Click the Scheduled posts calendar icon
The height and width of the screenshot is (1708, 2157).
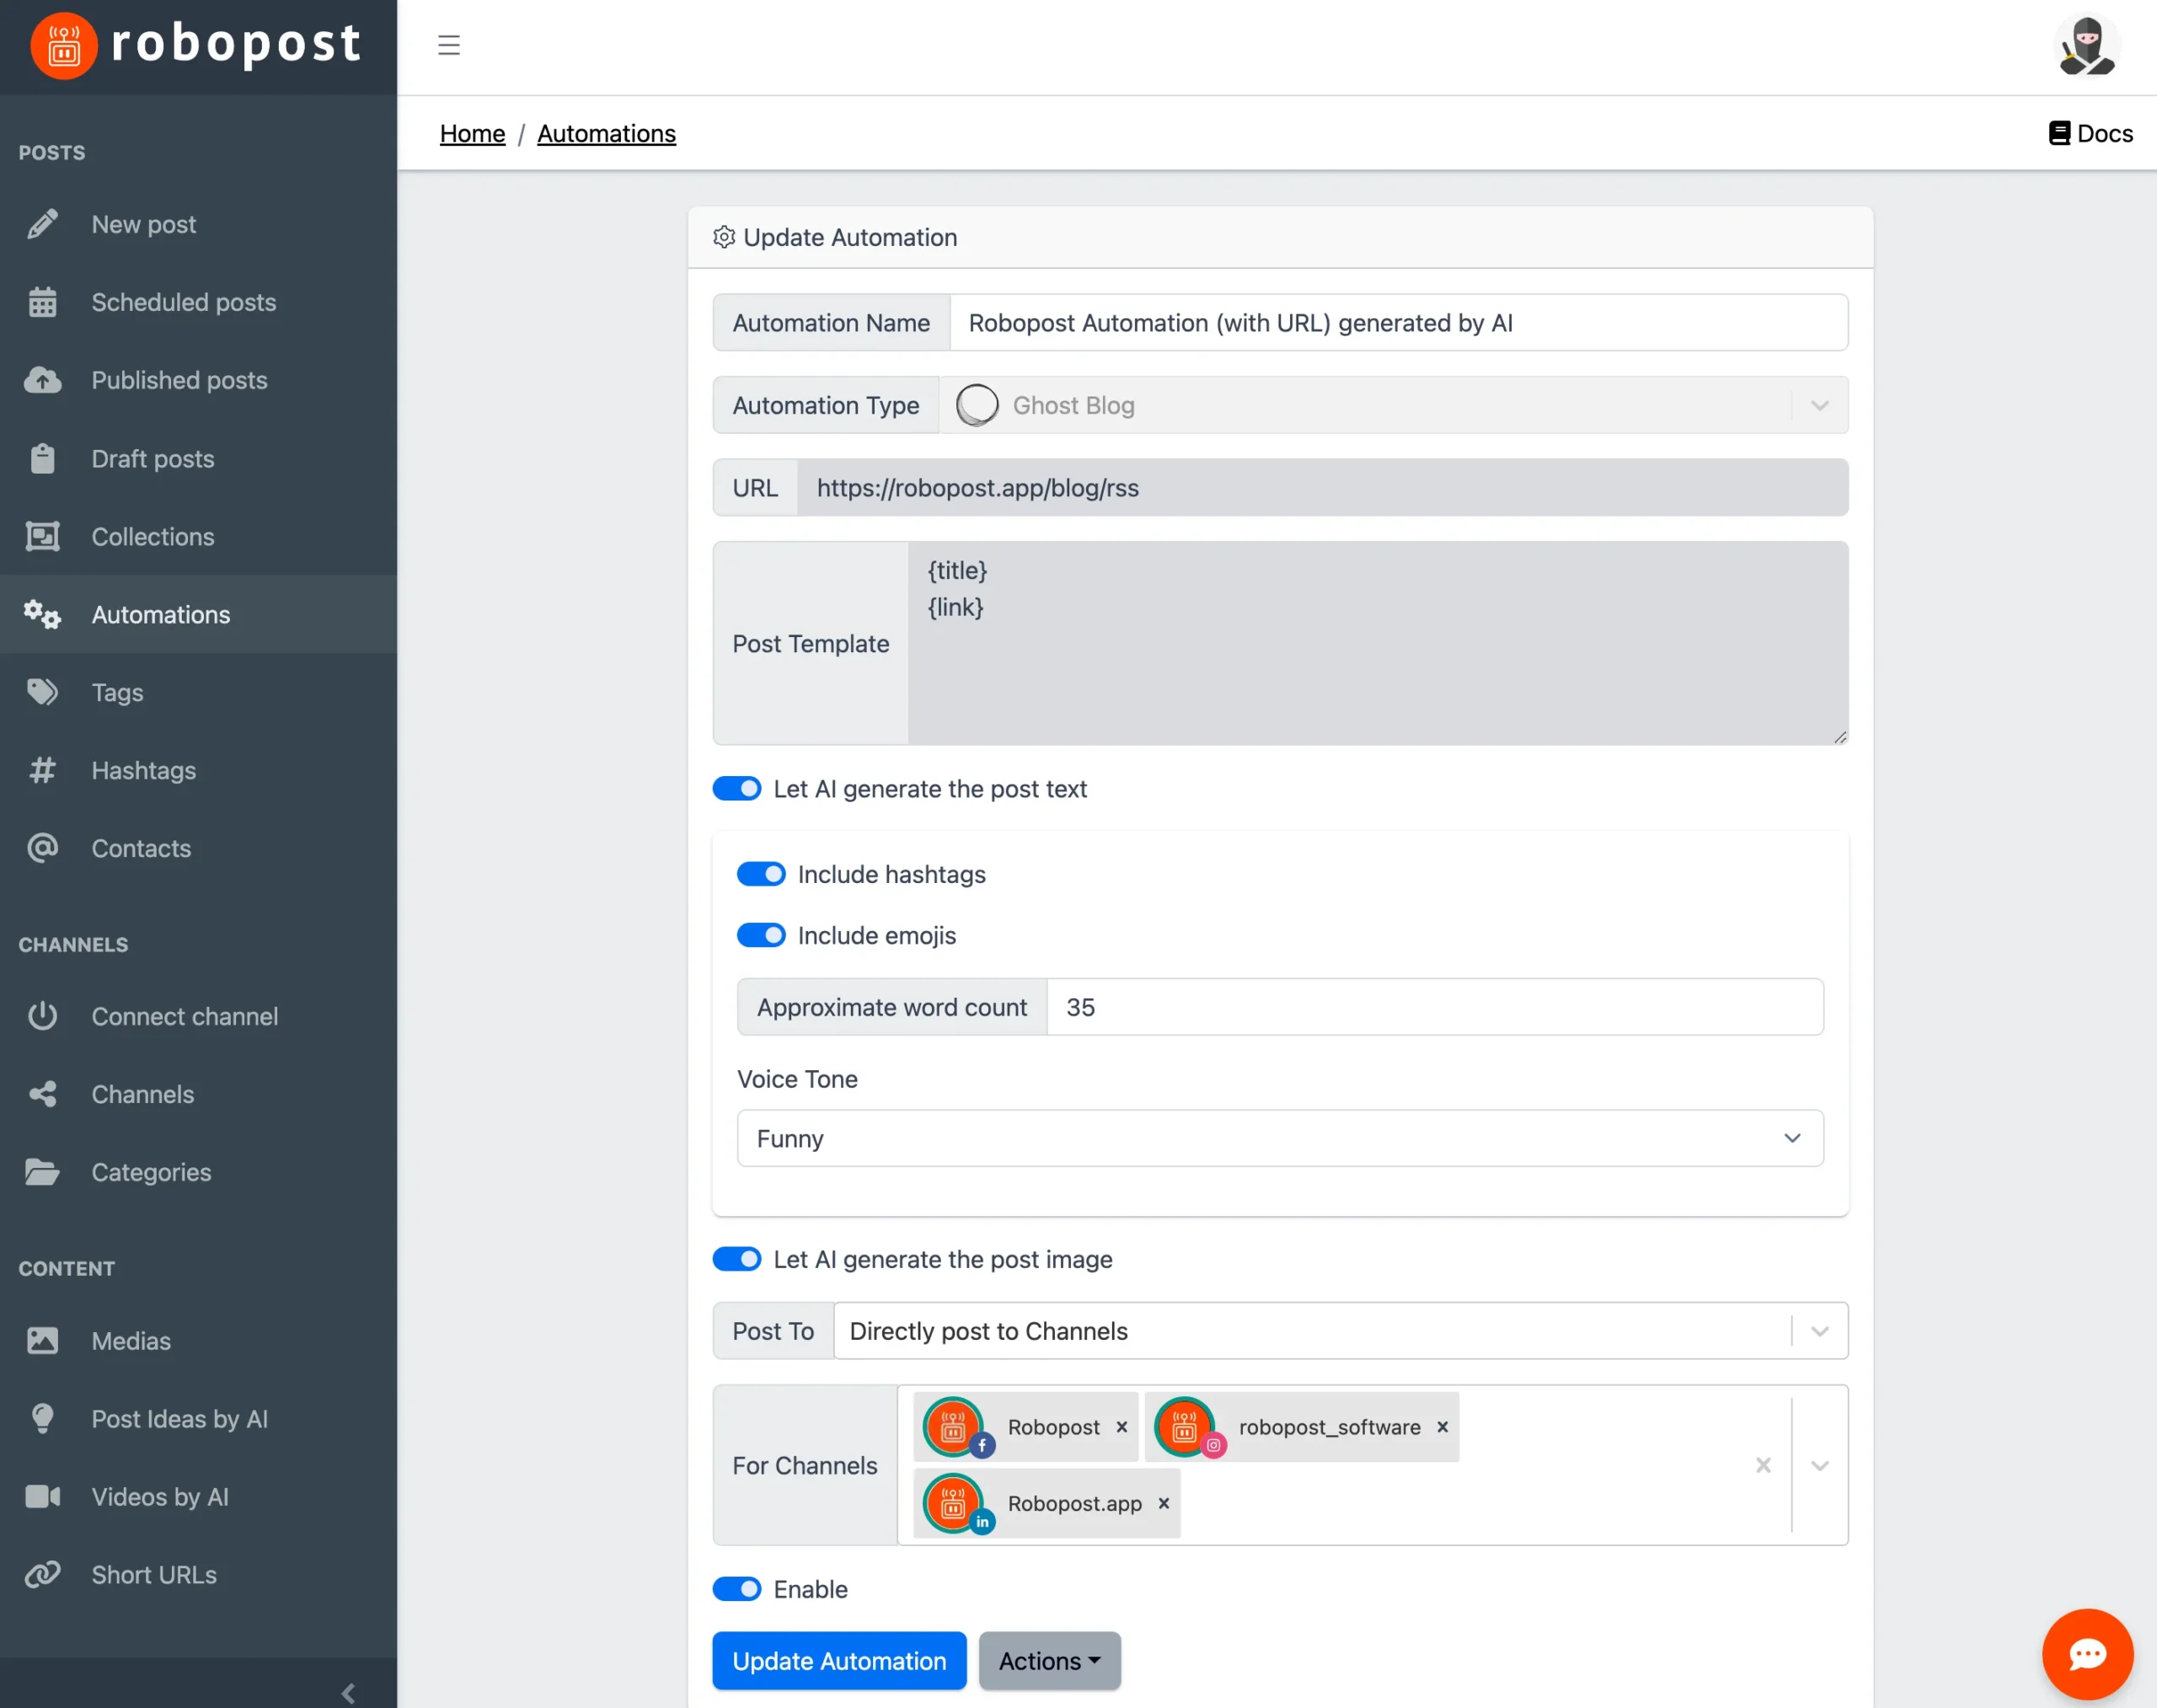[42, 302]
